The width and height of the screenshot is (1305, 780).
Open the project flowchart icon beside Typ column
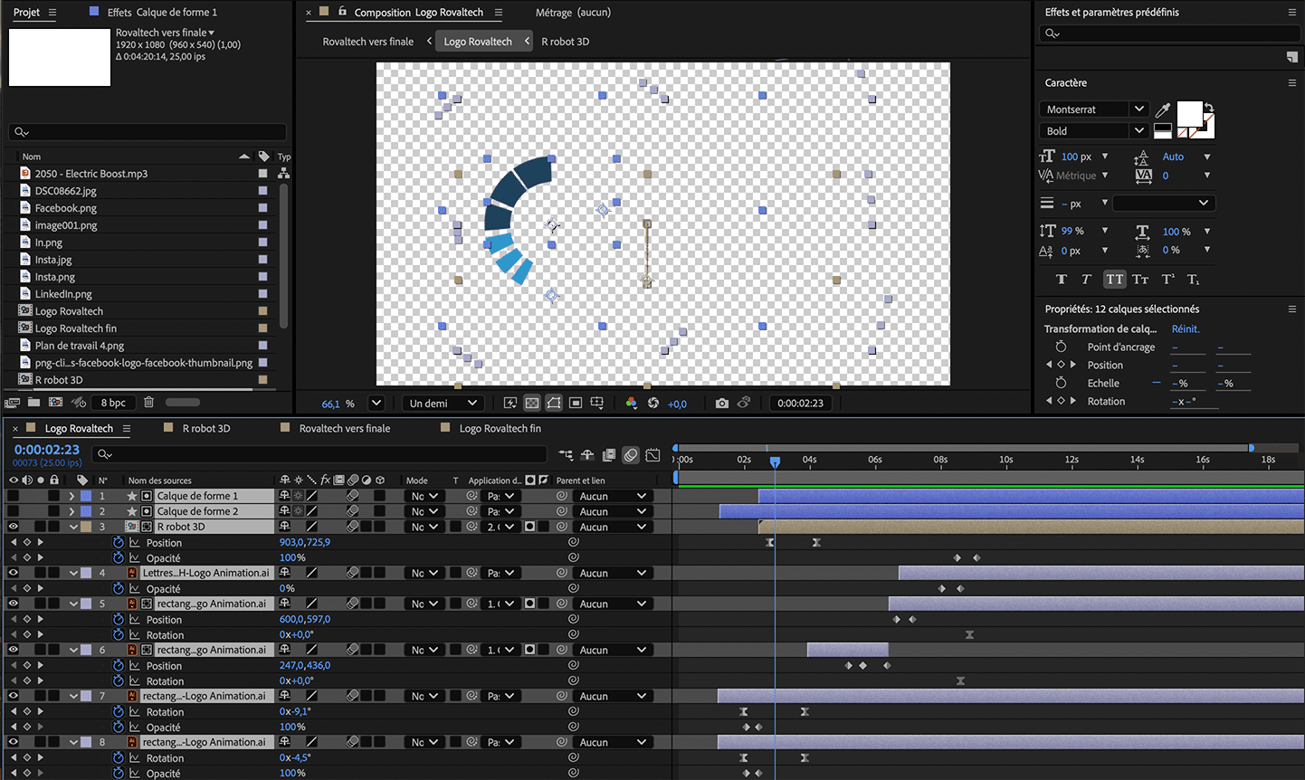tap(283, 173)
